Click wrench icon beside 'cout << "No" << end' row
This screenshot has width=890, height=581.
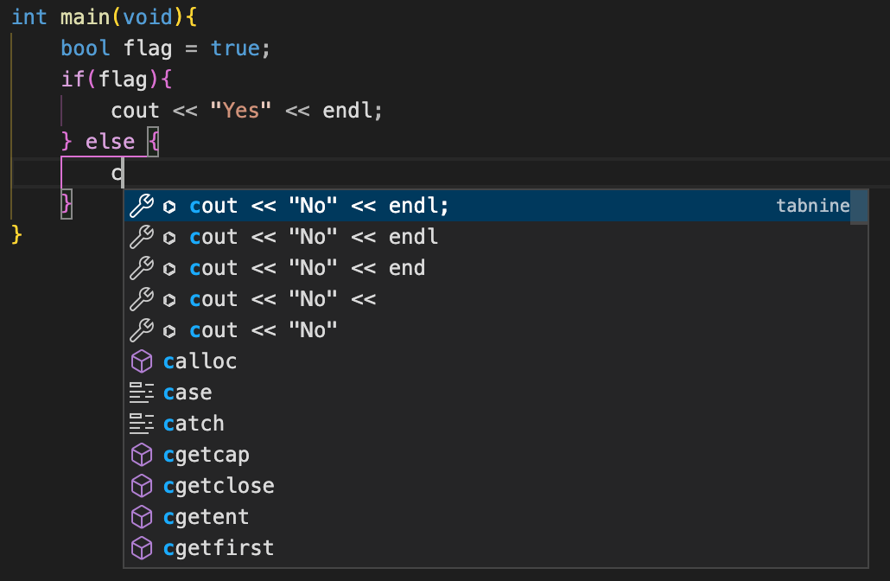click(x=142, y=269)
